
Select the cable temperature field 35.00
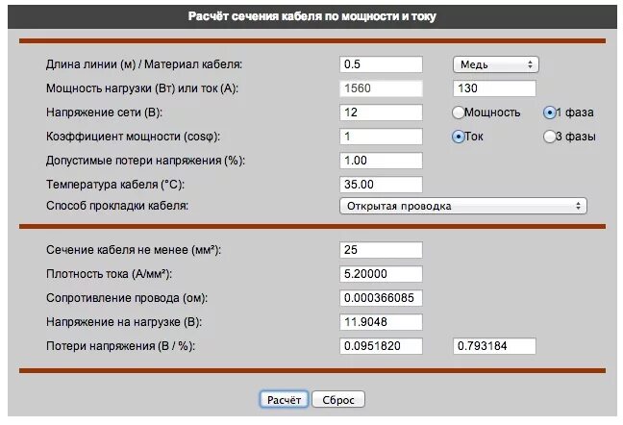(381, 185)
